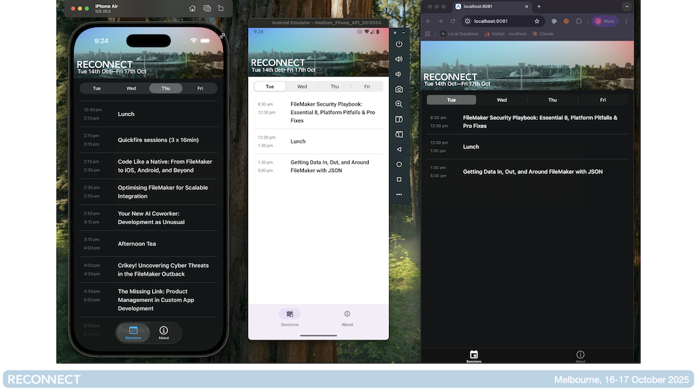Viewport: 697px width, 392px height.
Task: Select the Thu tab in the iPhone app
Action: (x=166, y=88)
